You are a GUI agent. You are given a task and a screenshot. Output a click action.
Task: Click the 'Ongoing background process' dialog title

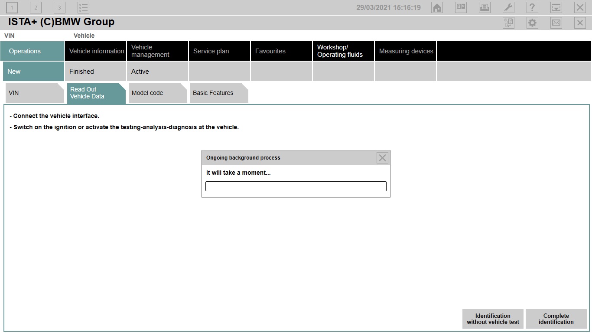243,158
